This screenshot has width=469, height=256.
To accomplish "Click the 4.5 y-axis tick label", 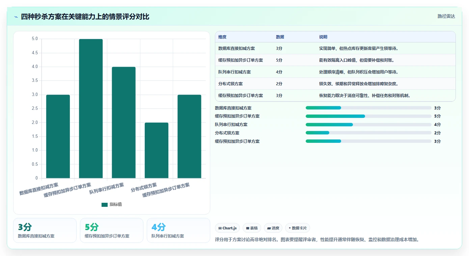I will pos(35,53).
